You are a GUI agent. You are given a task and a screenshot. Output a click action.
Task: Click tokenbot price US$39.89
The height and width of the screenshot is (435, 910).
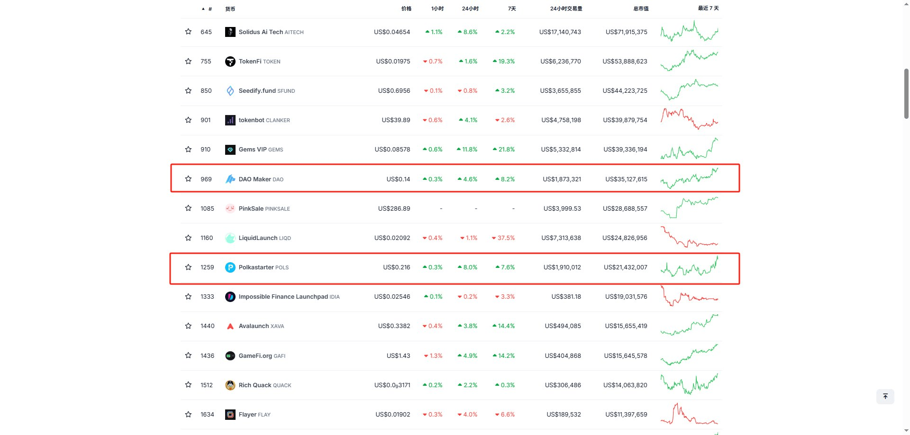(x=396, y=120)
